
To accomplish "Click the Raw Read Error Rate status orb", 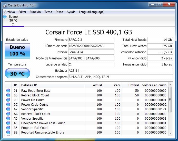I will [8, 90].
